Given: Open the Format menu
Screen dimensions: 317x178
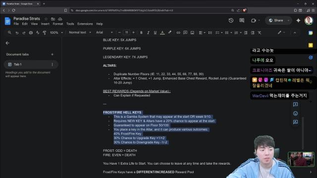Looking at the screenshot, I should (x=58, y=24).
